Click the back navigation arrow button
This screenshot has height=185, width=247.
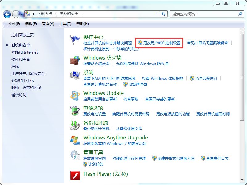(x=7, y=14)
